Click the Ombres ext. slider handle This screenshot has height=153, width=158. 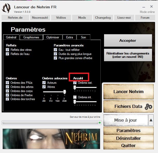point(75,88)
